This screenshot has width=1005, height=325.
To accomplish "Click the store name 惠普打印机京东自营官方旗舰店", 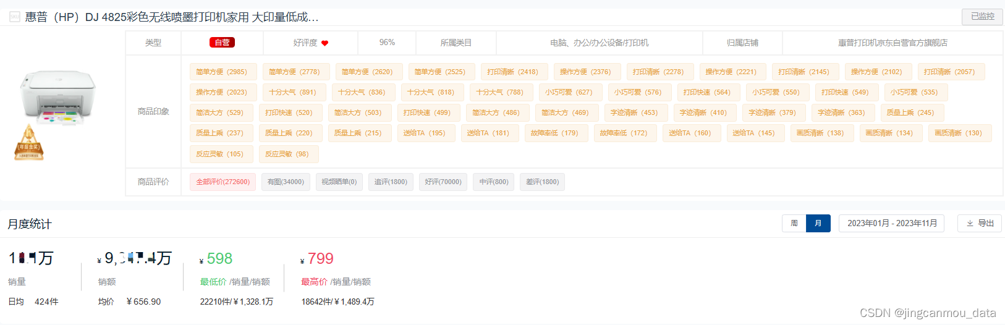I will [x=893, y=43].
